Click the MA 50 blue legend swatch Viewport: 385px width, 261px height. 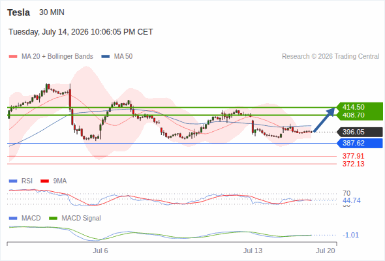106,57
